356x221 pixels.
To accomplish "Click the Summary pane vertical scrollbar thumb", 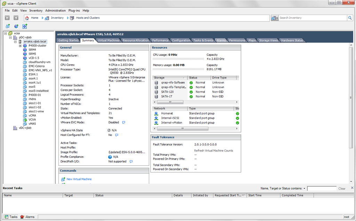I will pos(351,98).
